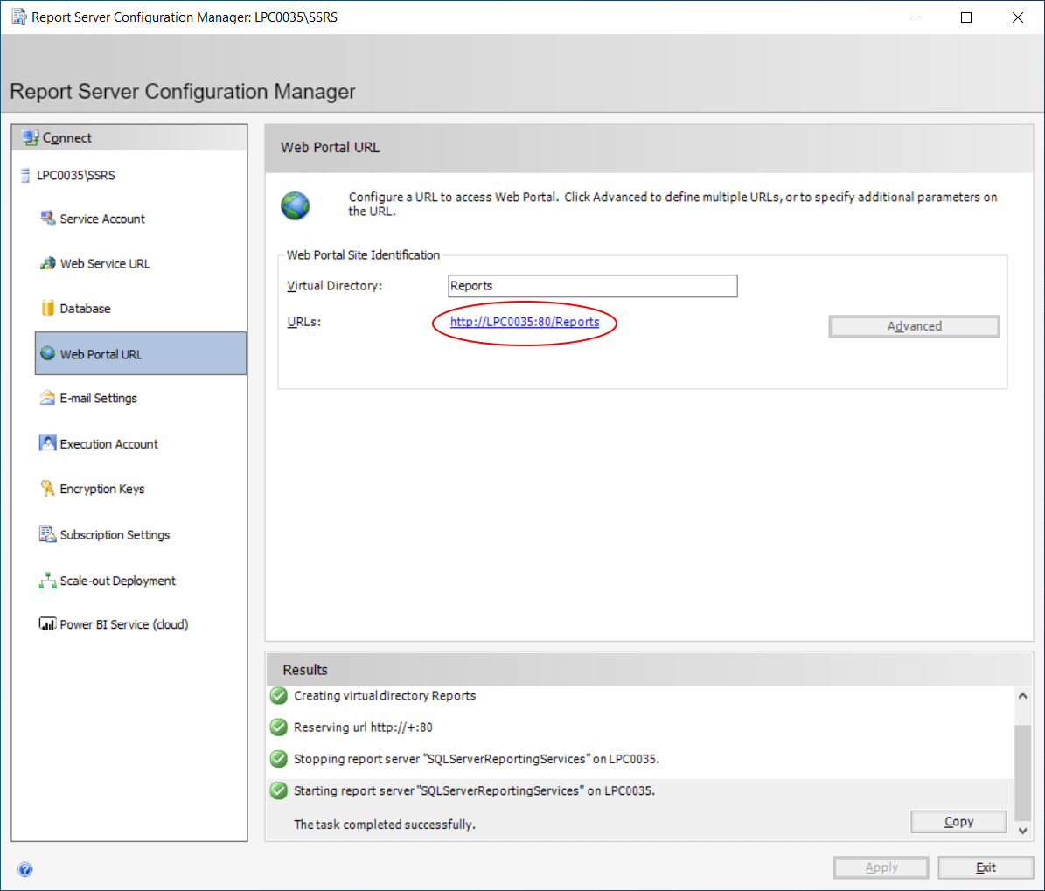Open the Execution Account icon

[47, 443]
